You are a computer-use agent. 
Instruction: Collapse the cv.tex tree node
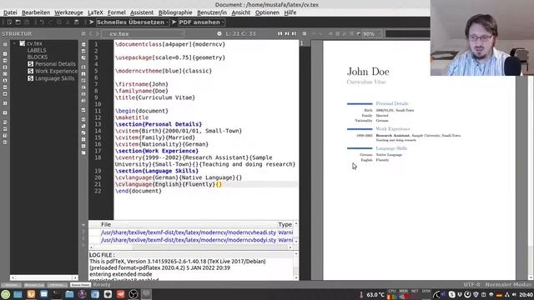coord(14,43)
